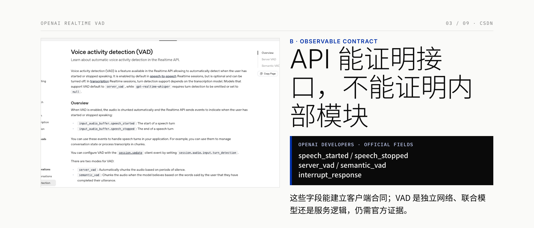Click the server_vad bullet item code
This screenshot has height=228, width=534.
(x=87, y=170)
